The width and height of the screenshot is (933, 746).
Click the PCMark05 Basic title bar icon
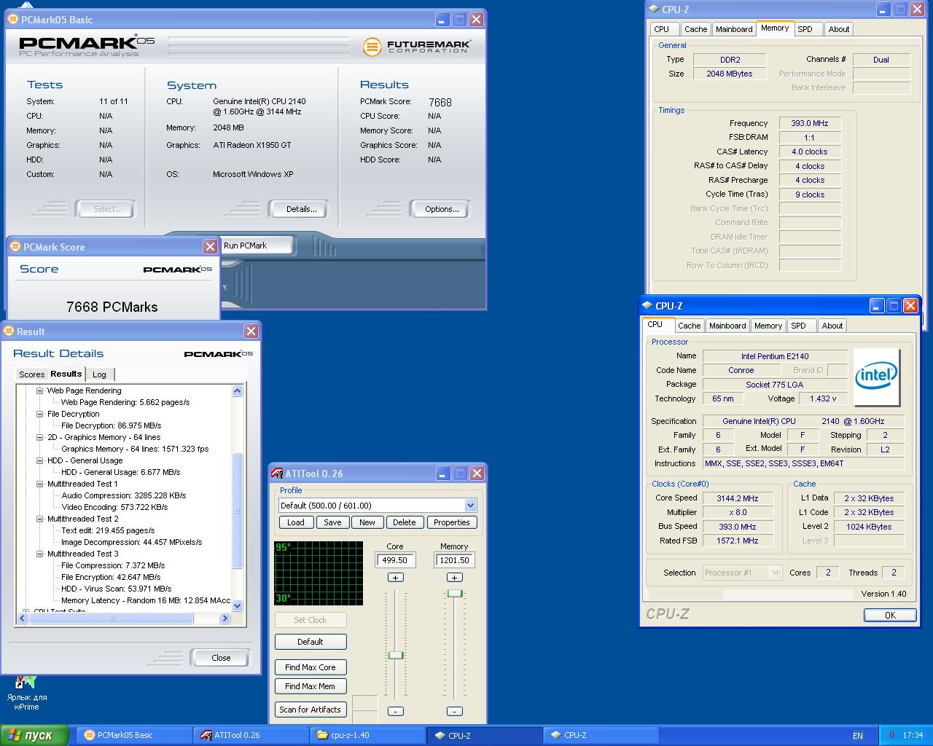[x=13, y=20]
